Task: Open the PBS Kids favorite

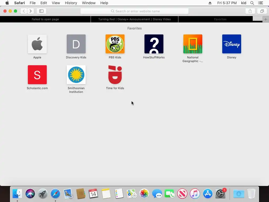Action: point(115,44)
